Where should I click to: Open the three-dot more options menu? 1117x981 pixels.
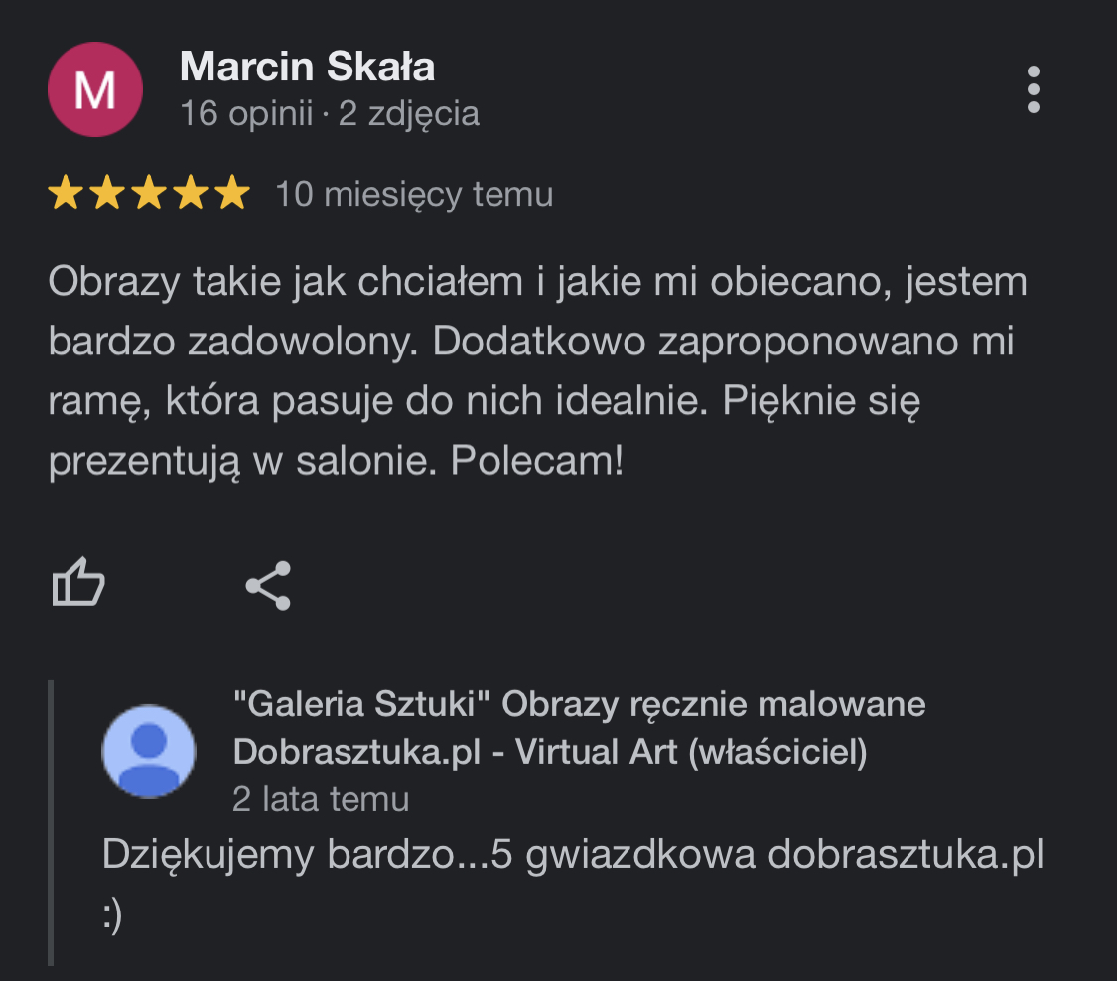1034,90
